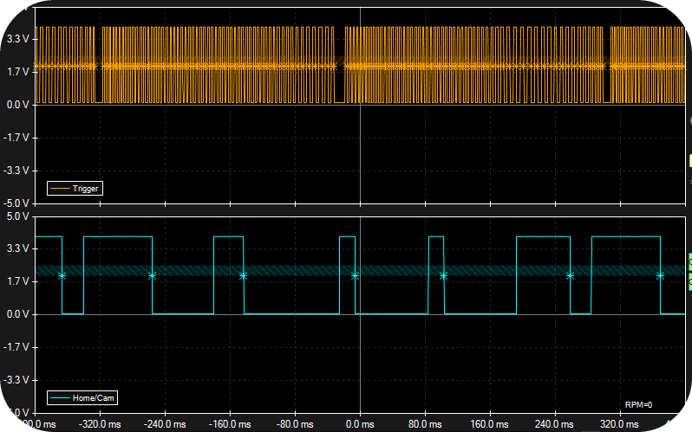Click the cyan line swatch in Home/Cam legend
This screenshot has height=432, width=692.
point(60,398)
